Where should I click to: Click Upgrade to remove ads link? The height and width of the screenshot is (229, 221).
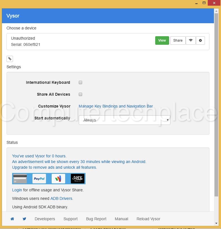tap(54, 167)
